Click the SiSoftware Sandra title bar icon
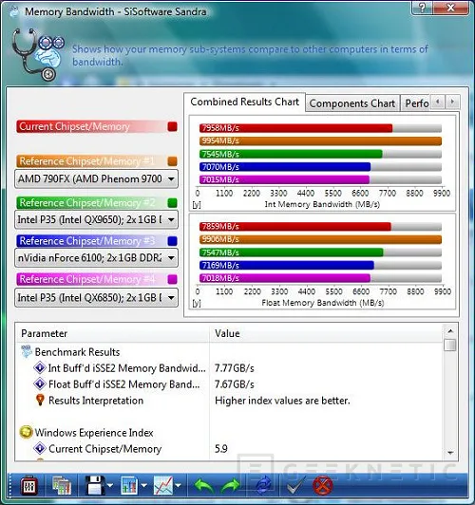 [x=13, y=12]
